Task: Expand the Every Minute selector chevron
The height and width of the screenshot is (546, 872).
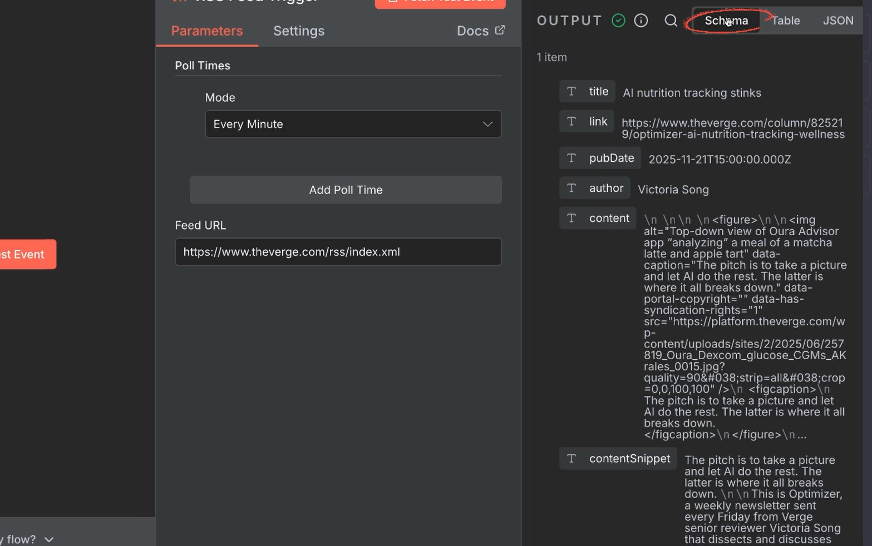Action: (487, 124)
